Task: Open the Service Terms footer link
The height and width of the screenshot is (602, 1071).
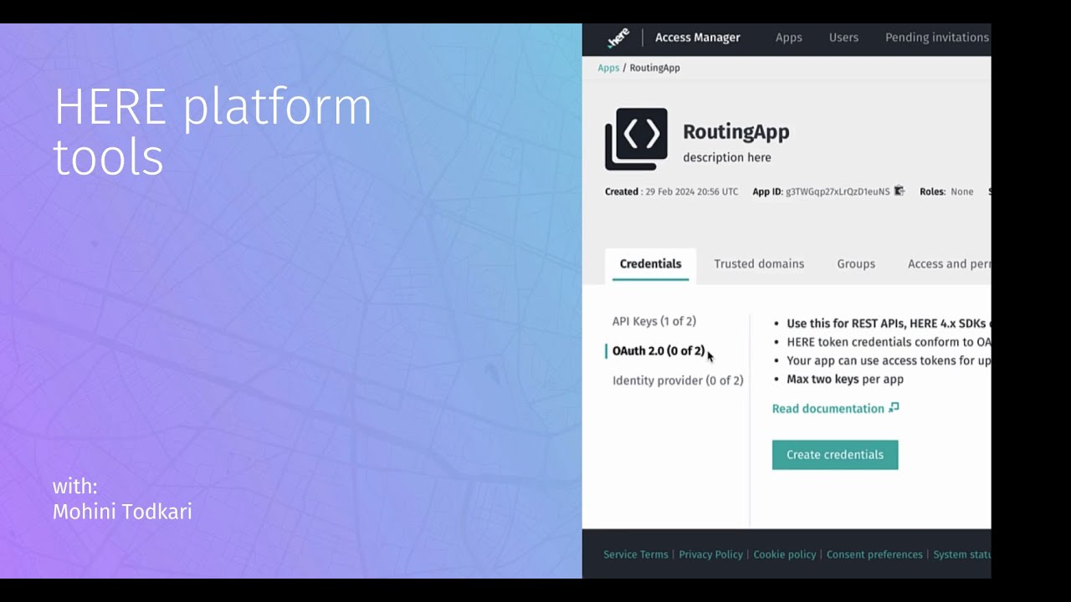Action: (636, 554)
